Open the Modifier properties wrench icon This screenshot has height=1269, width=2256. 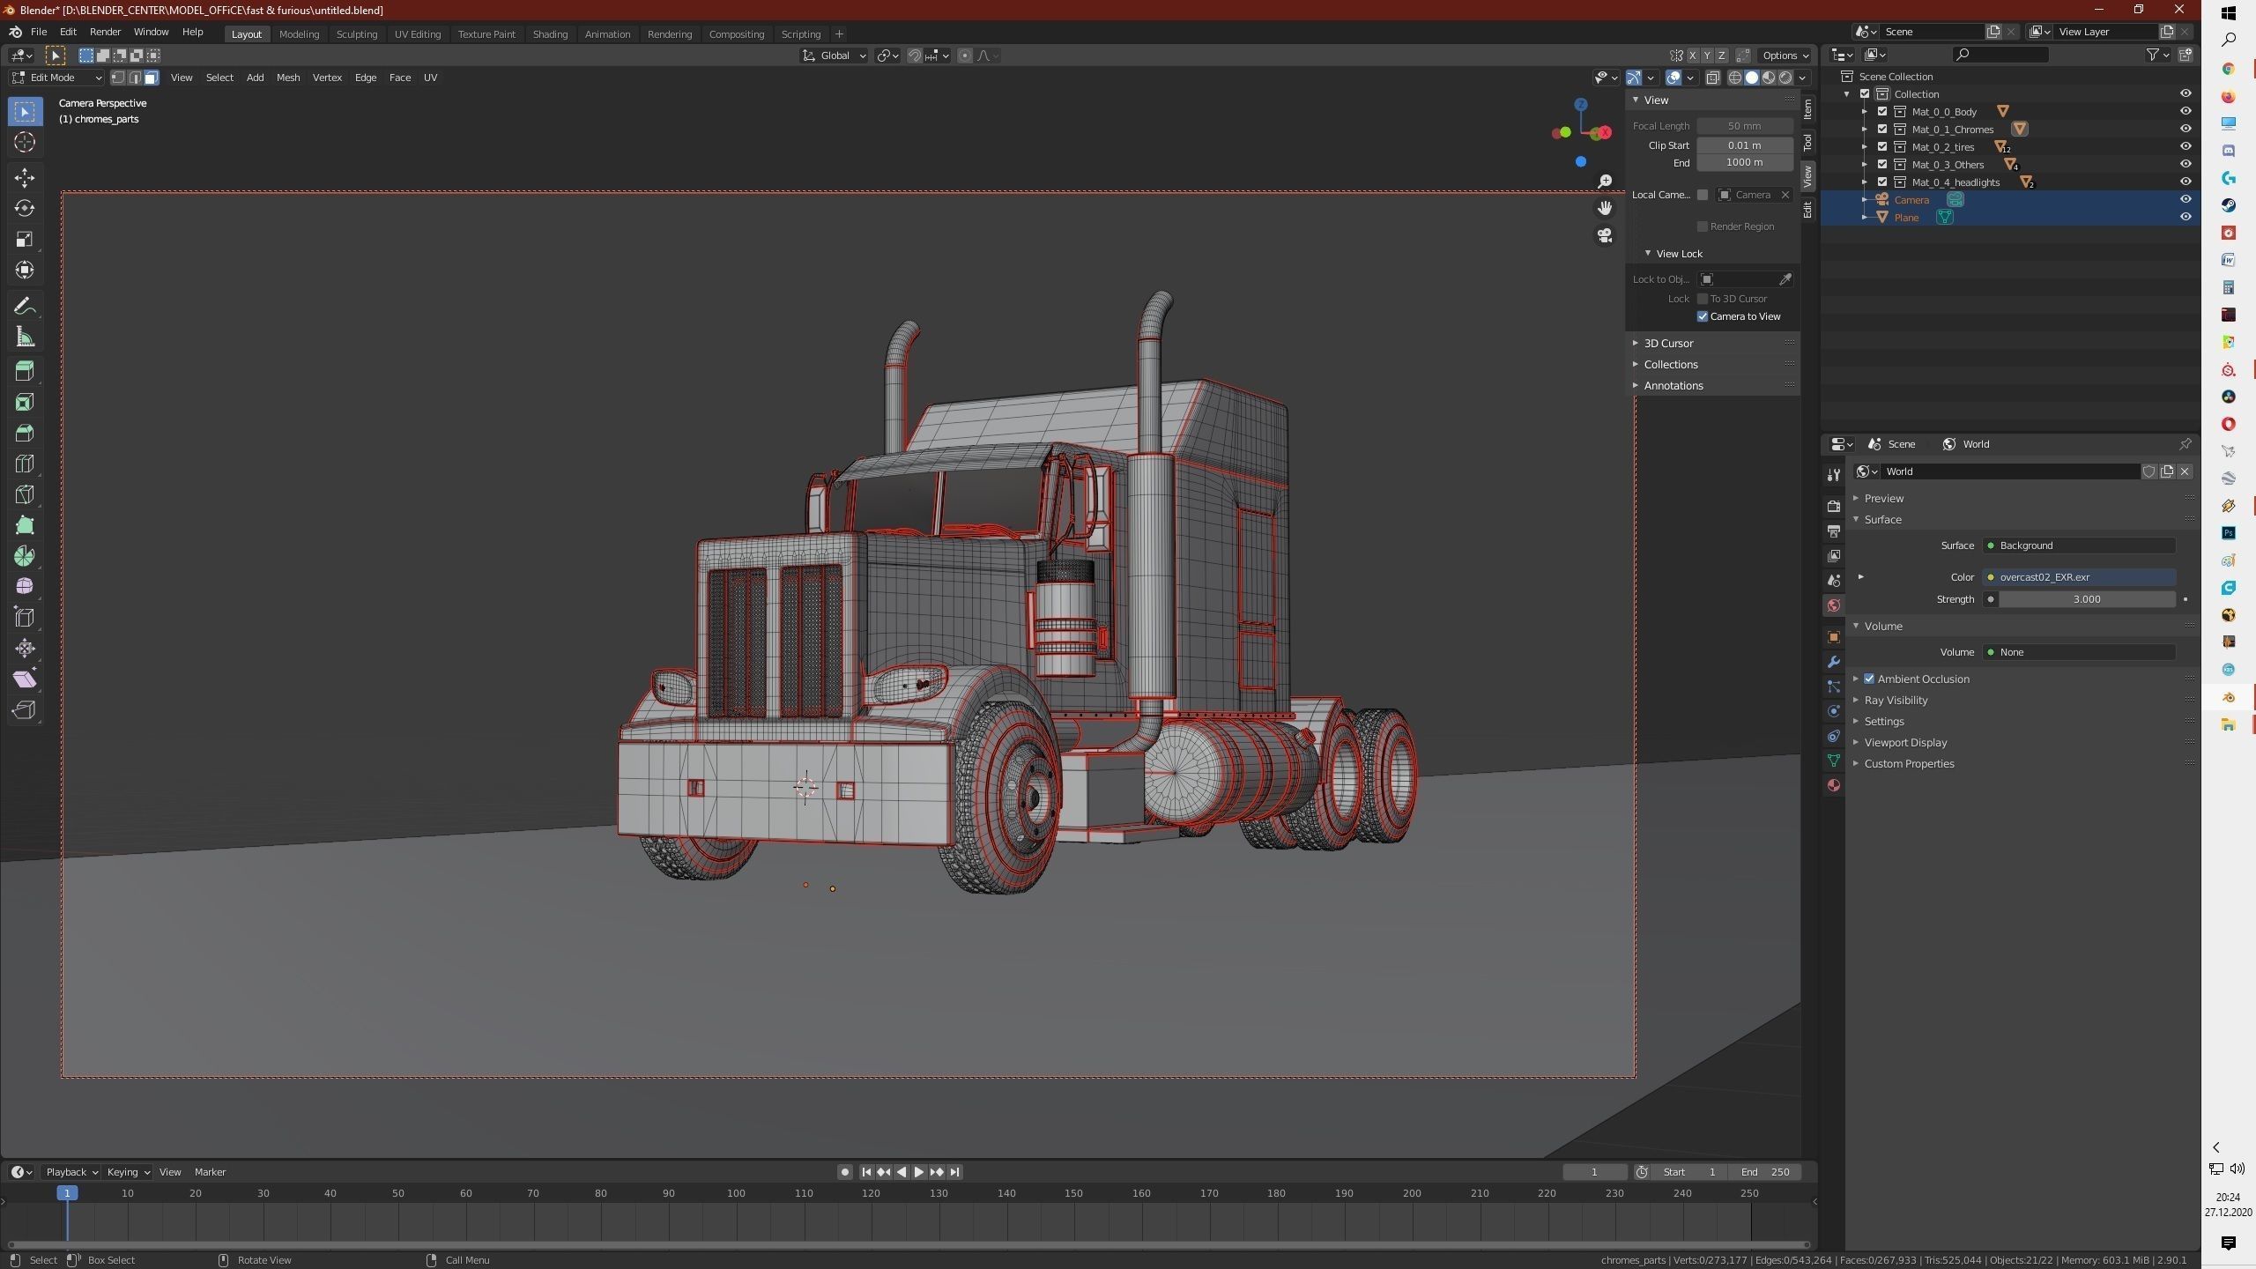[1834, 662]
